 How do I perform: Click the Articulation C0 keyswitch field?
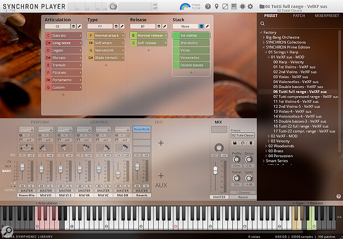click(x=58, y=26)
